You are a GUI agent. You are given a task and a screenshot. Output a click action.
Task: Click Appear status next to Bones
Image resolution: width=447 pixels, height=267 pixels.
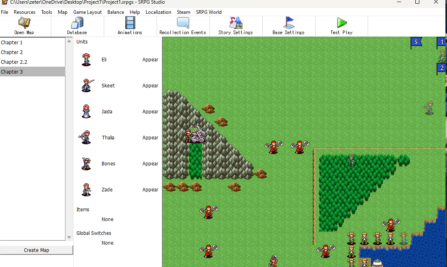tap(150, 163)
